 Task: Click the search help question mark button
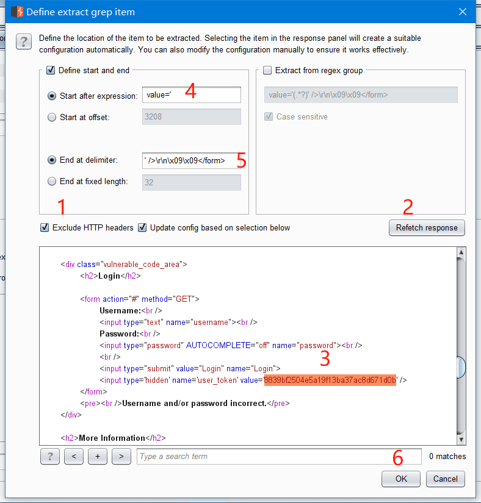click(x=50, y=456)
